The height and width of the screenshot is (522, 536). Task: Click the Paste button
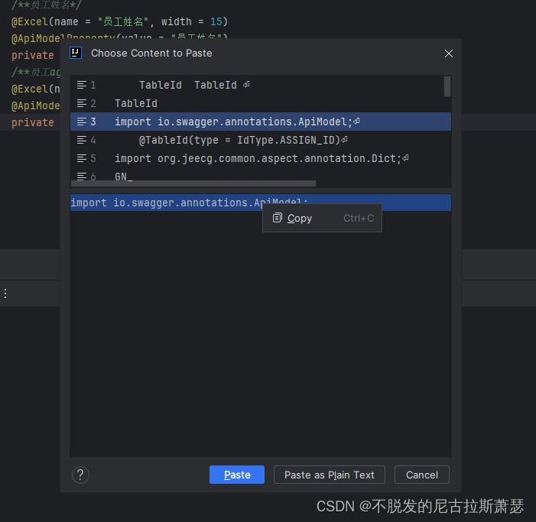click(237, 475)
